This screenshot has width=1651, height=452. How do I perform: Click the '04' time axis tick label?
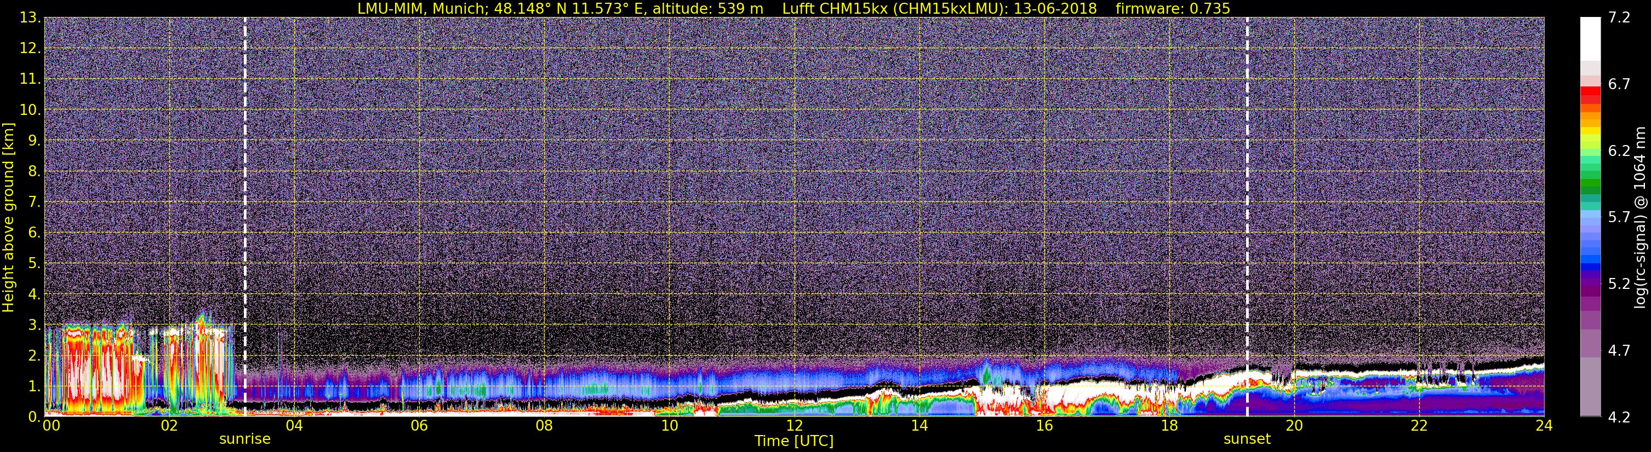coord(294,426)
